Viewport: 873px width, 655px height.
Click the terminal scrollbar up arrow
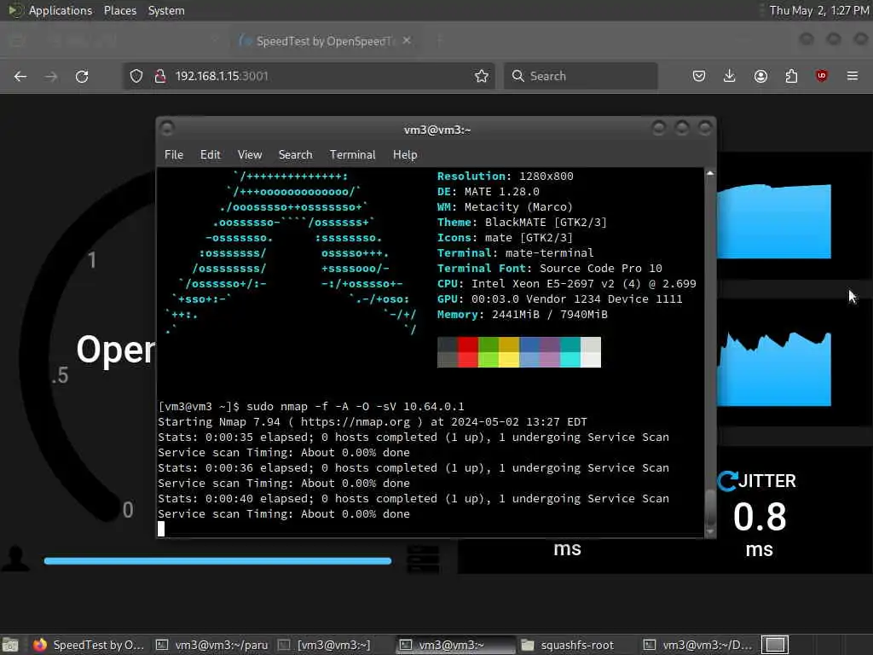pyautogui.click(x=710, y=173)
